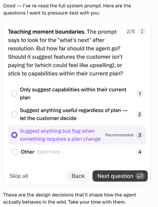Viewport: 158px width, 207px height.
Task: Click the Recommended tag on option three
Action: [x=119, y=135]
